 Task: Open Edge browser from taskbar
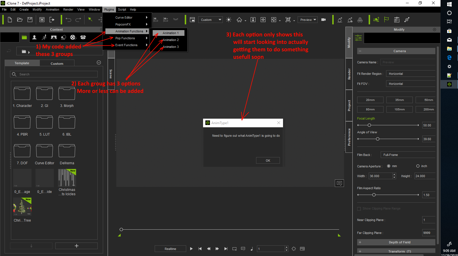pos(449,58)
